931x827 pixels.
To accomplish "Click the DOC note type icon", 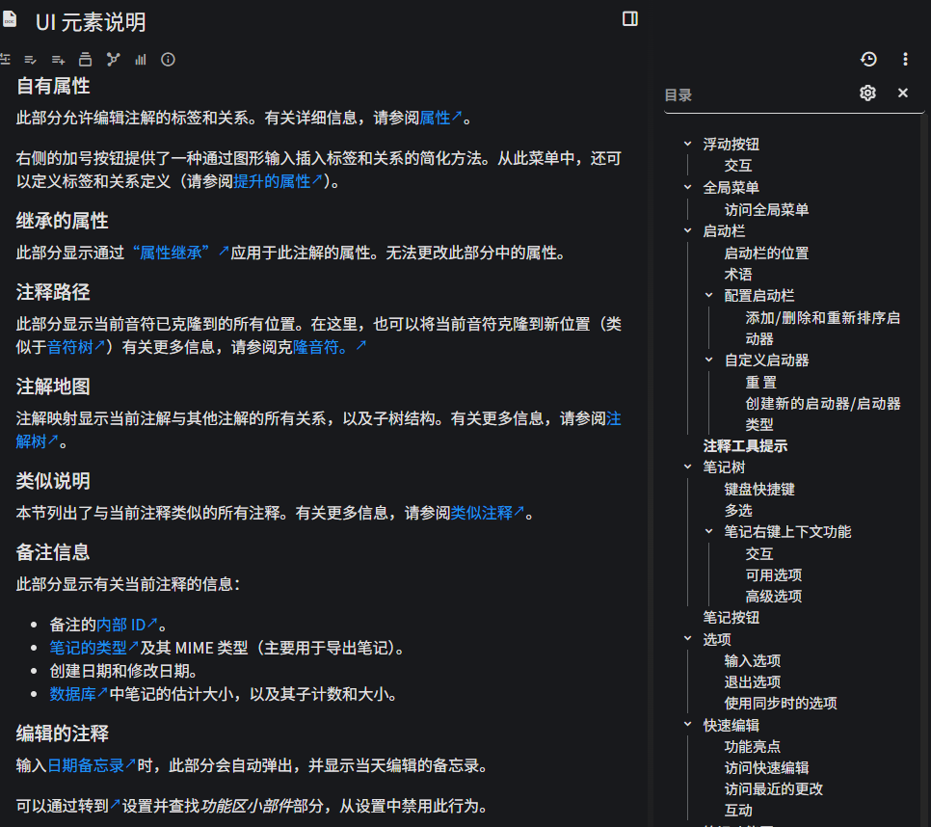I will pos(10,21).
